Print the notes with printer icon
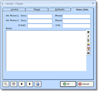This screenshot has height=92, width=99. (88, 53)
